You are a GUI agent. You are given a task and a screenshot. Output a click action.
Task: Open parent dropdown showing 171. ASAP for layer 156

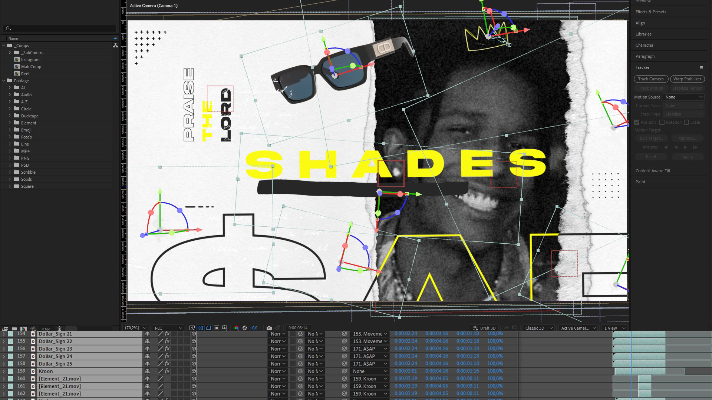click(370, 349)
